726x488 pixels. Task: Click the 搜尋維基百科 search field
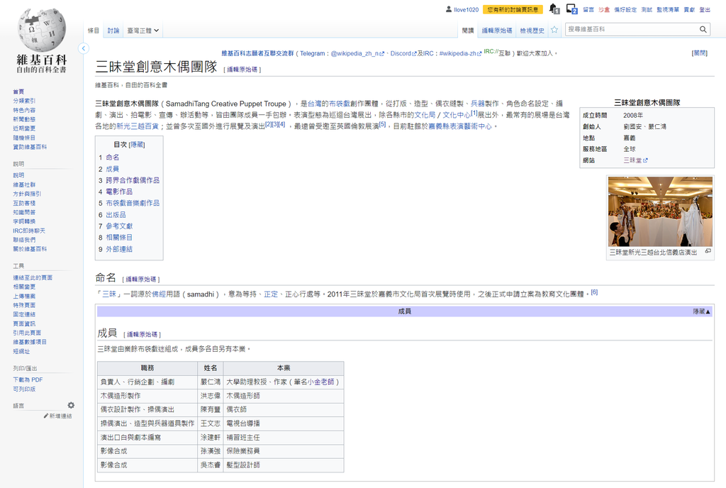tap(630, 30)
